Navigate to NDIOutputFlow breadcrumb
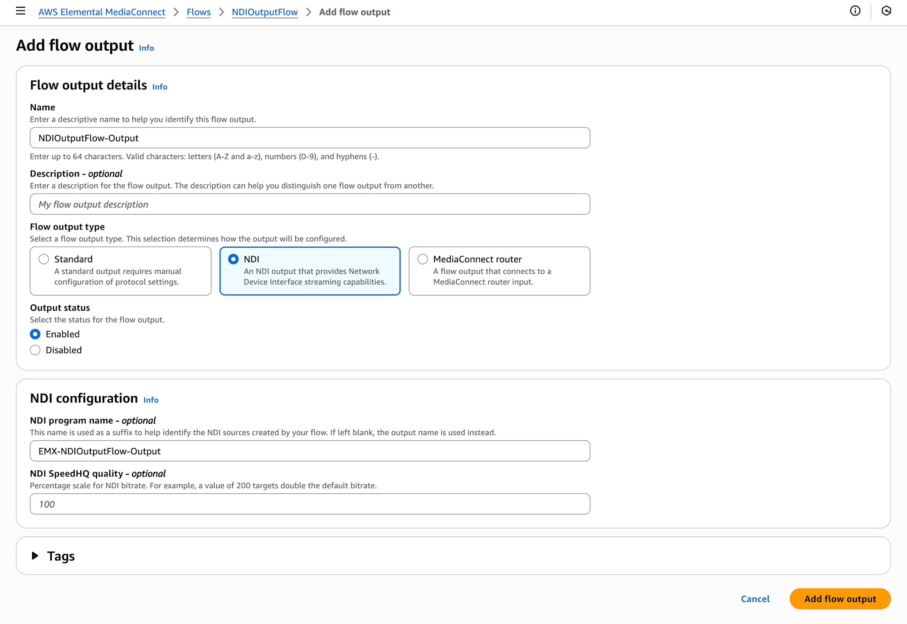Screen dimensions: 907x624 [265, 12]
